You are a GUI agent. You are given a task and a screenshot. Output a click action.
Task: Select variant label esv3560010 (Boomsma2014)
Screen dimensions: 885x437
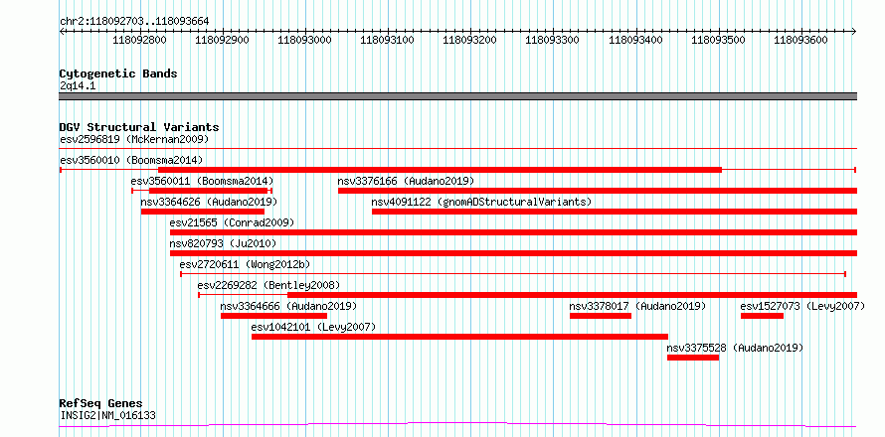131,160
